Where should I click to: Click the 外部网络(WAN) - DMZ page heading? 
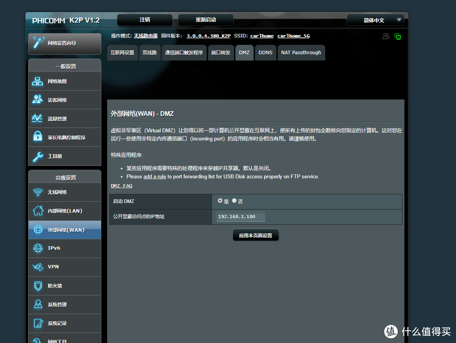[x=142, y=114]
